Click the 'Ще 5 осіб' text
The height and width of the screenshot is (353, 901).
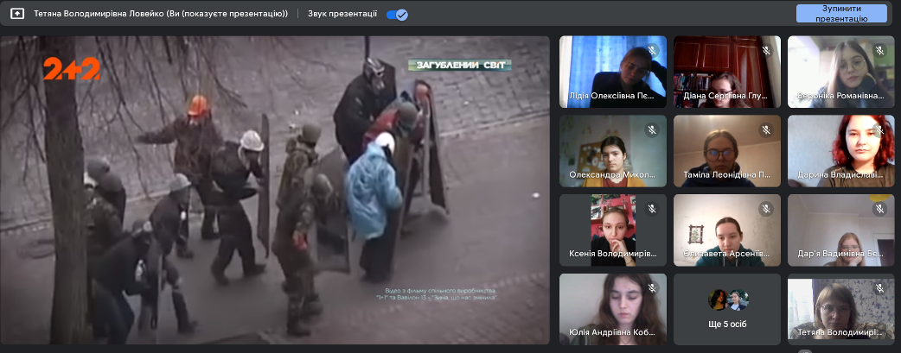(x=727, y=325)
